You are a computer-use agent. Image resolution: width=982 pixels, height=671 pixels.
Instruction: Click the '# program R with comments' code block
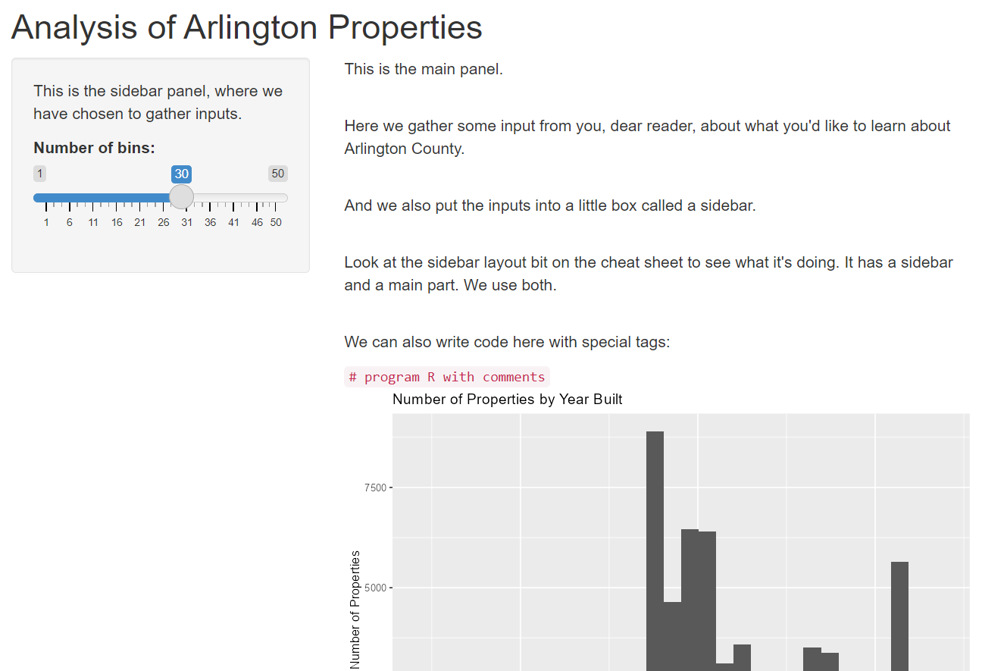(447, 377)
